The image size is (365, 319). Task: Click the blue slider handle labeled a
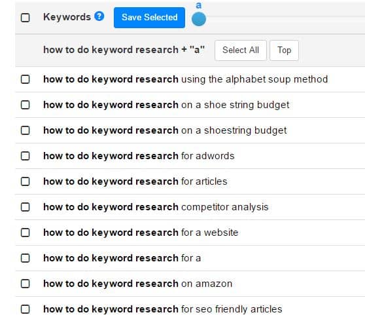click(x=199, y=19)
